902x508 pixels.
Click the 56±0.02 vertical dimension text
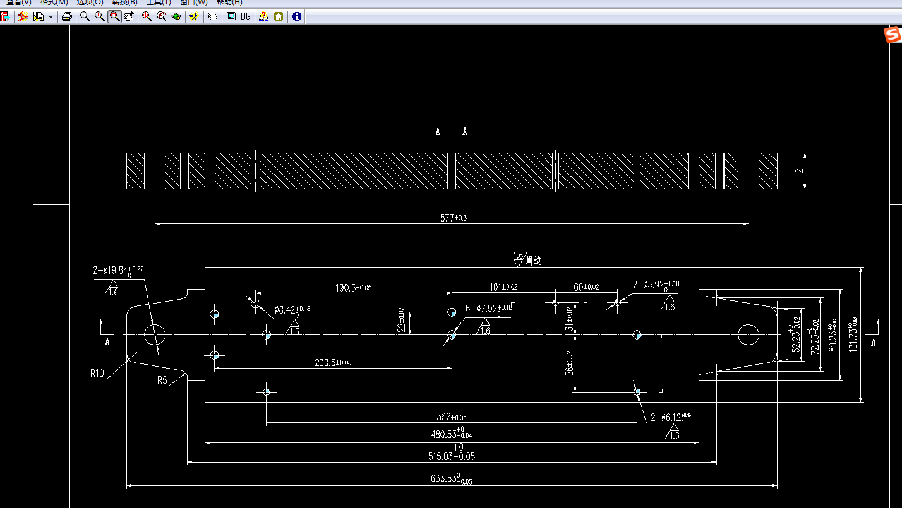569,363
